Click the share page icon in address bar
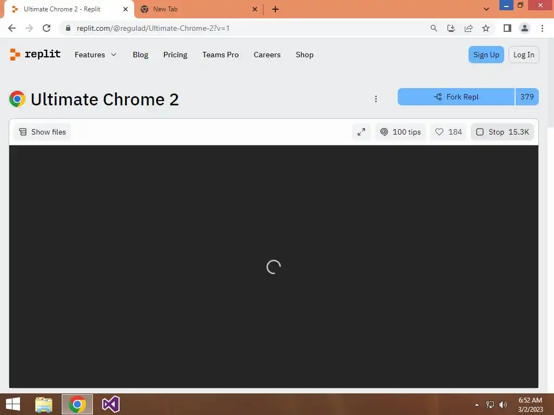 click(469, 28)
